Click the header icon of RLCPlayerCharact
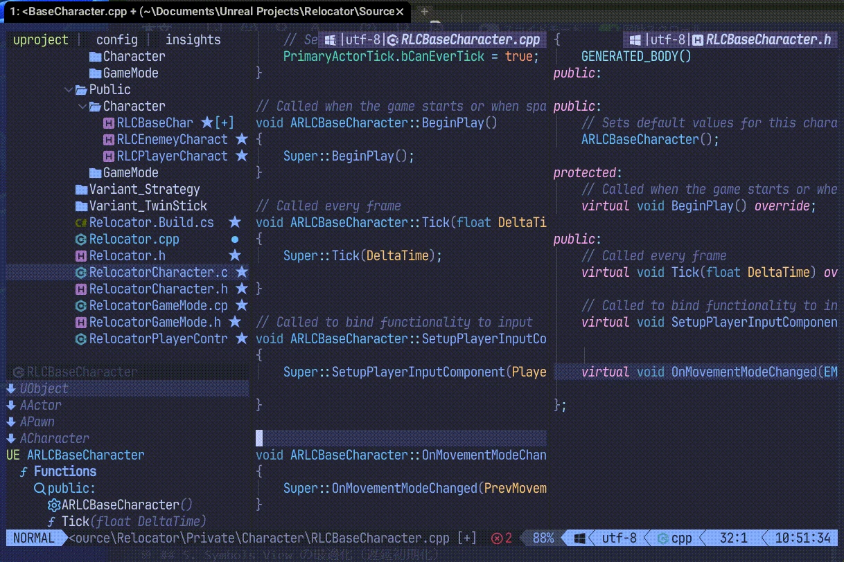 tap(109, 156)
